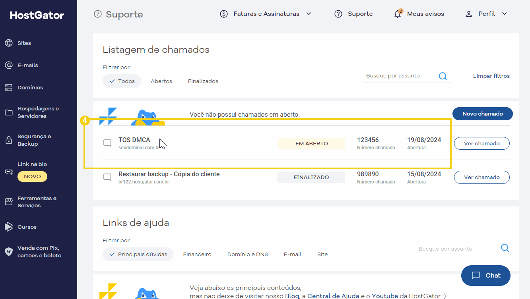Open the Domínios sidebar menu item
Viewport: 530px width, 299px height.
coord(30,87)
